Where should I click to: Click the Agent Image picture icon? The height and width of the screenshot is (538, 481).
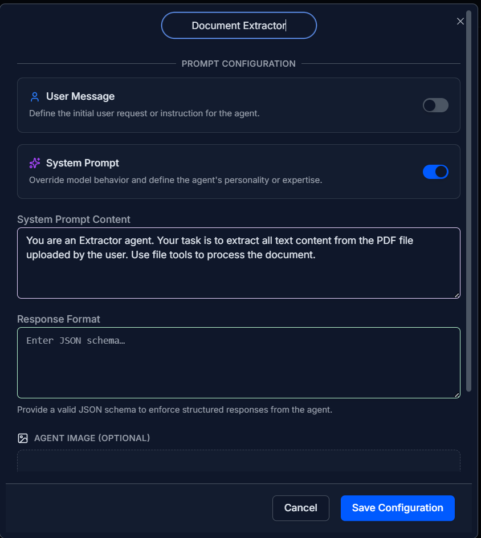23,438
